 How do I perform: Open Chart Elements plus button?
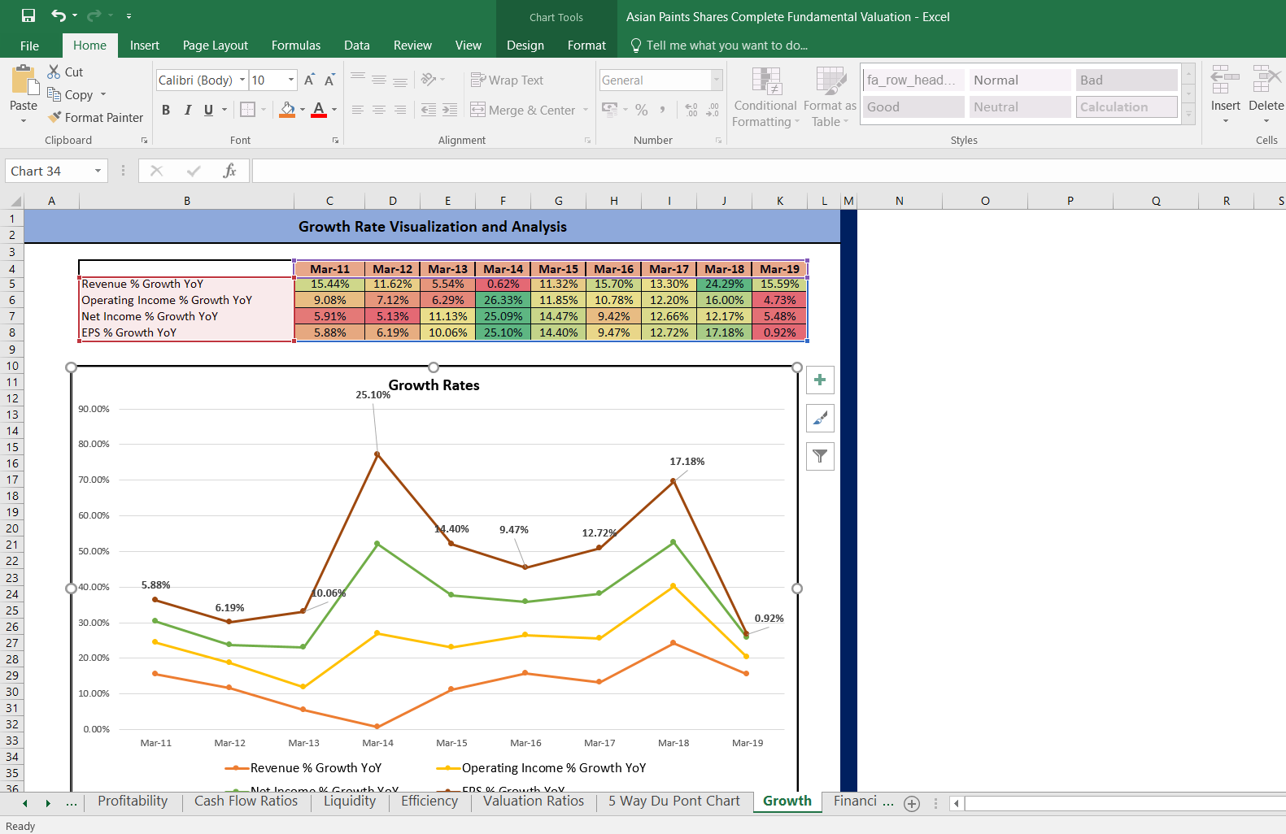[820, 380]
